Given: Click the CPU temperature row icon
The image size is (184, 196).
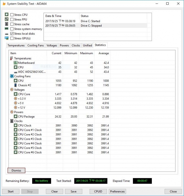Looking at the screenshot, I should [16, 67].
